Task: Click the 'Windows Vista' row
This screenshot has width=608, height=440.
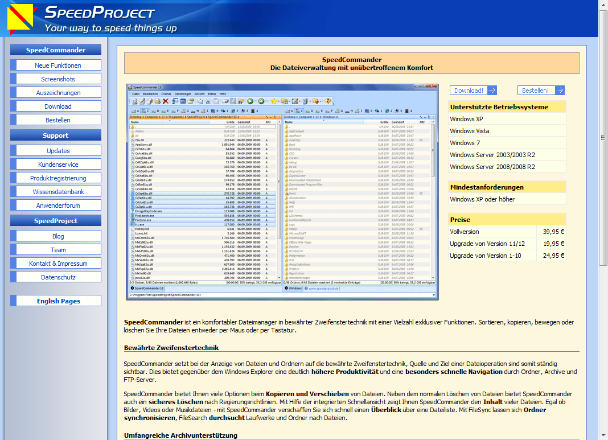Action: pos(507,131)
